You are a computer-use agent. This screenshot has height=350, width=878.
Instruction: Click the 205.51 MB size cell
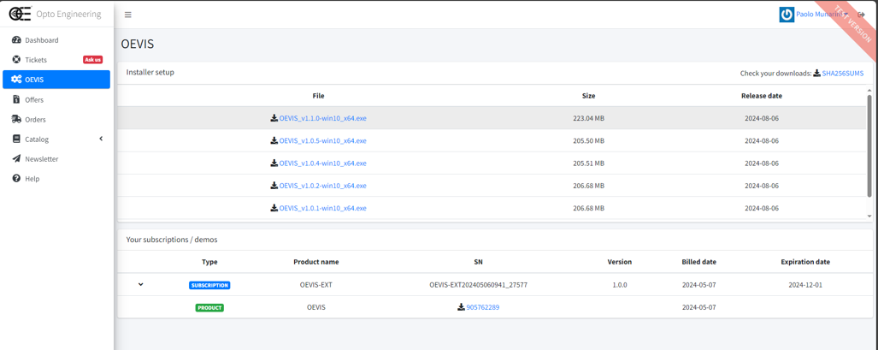pos(588,163)
